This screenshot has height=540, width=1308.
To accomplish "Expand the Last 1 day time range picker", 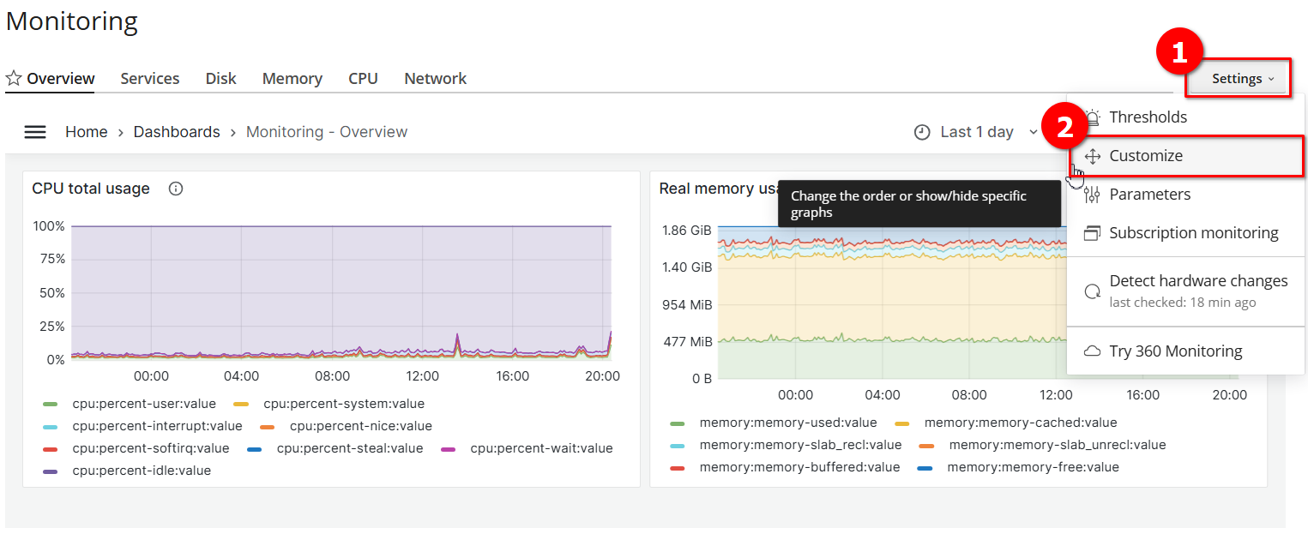I will (x=976, y=132).
